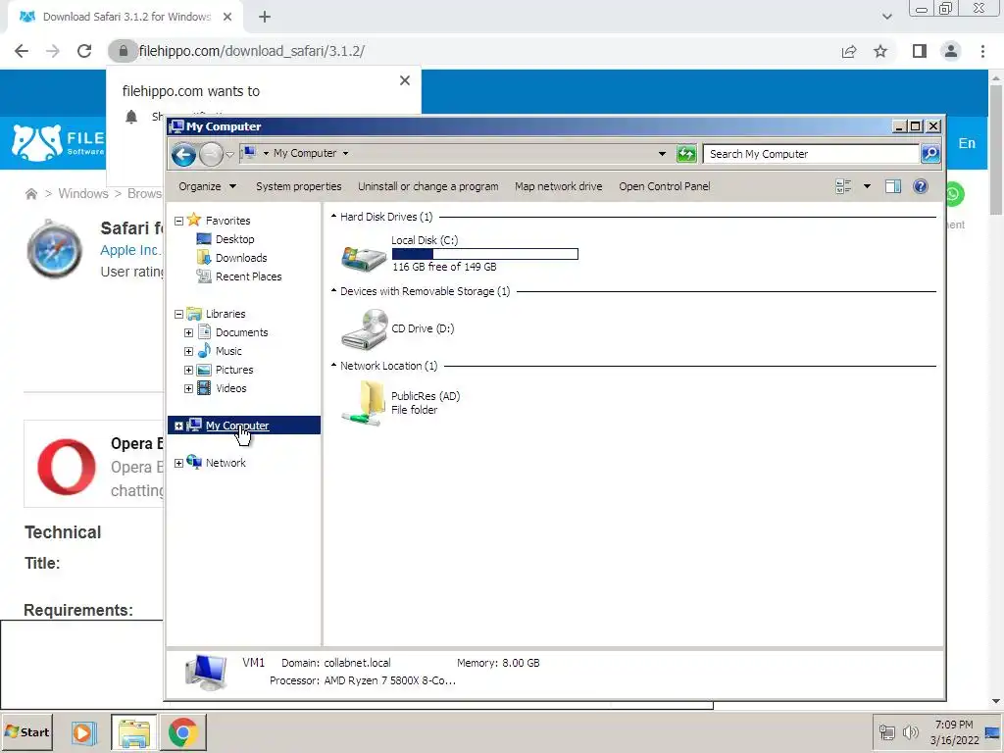Select the CD Drive (D:) icon
Image resolution: width=1004 pixels, height=753 pixels.
pyautogui.click(x=365, y=329)
